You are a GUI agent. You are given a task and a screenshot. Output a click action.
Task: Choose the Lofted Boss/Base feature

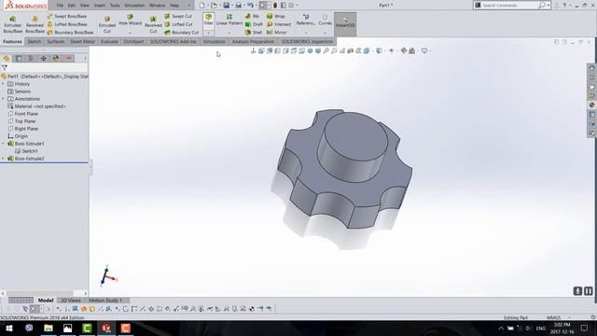pyautogui.click(x=67, y=24)
